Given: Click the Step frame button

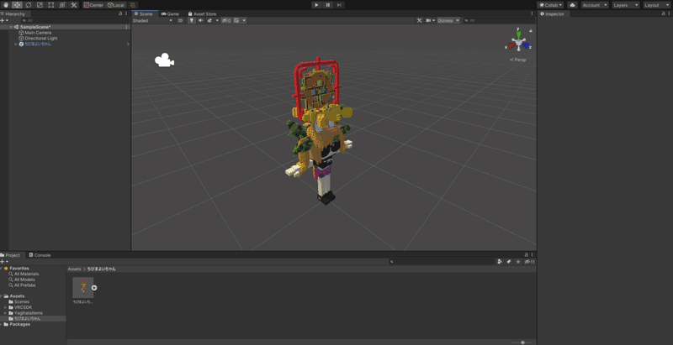Looking at the screenshot, I should pyautogui.click(x=339, y=5).
